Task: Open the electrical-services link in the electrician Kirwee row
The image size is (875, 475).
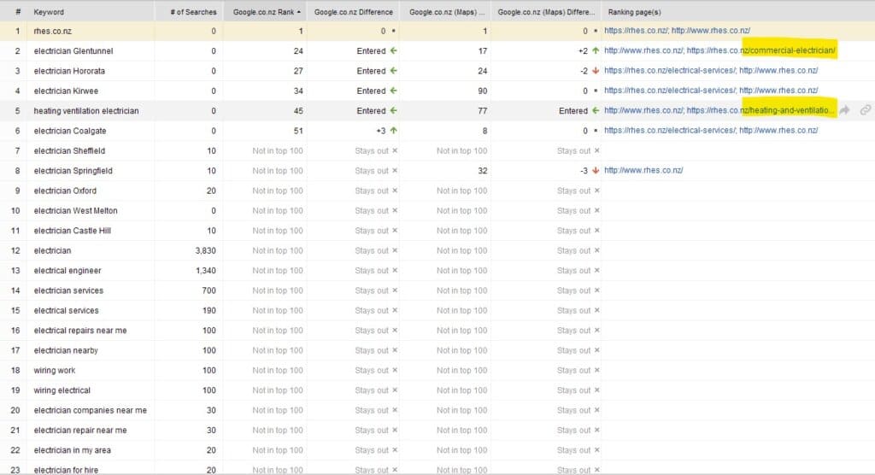Action: 670,91
